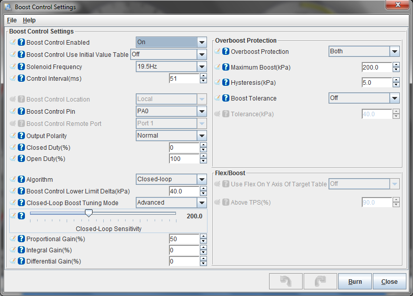This screenshot has height=296, width=413.
Task: Click the Close button
Action: point(389,281)
